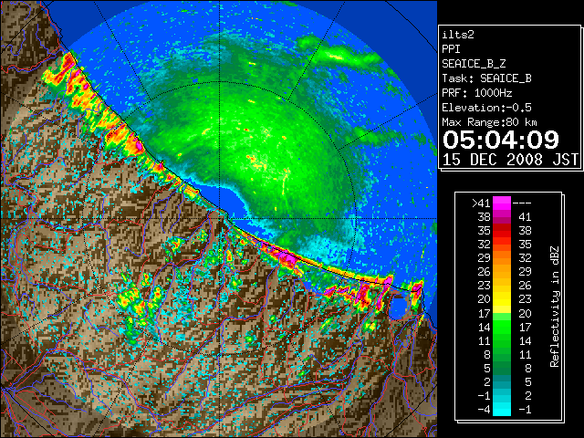Image resolution: width=584 pixels, height=438 pixels.
Task: Click the 'Reflectivity in dBZ' axis label
Action: point(555,307)
